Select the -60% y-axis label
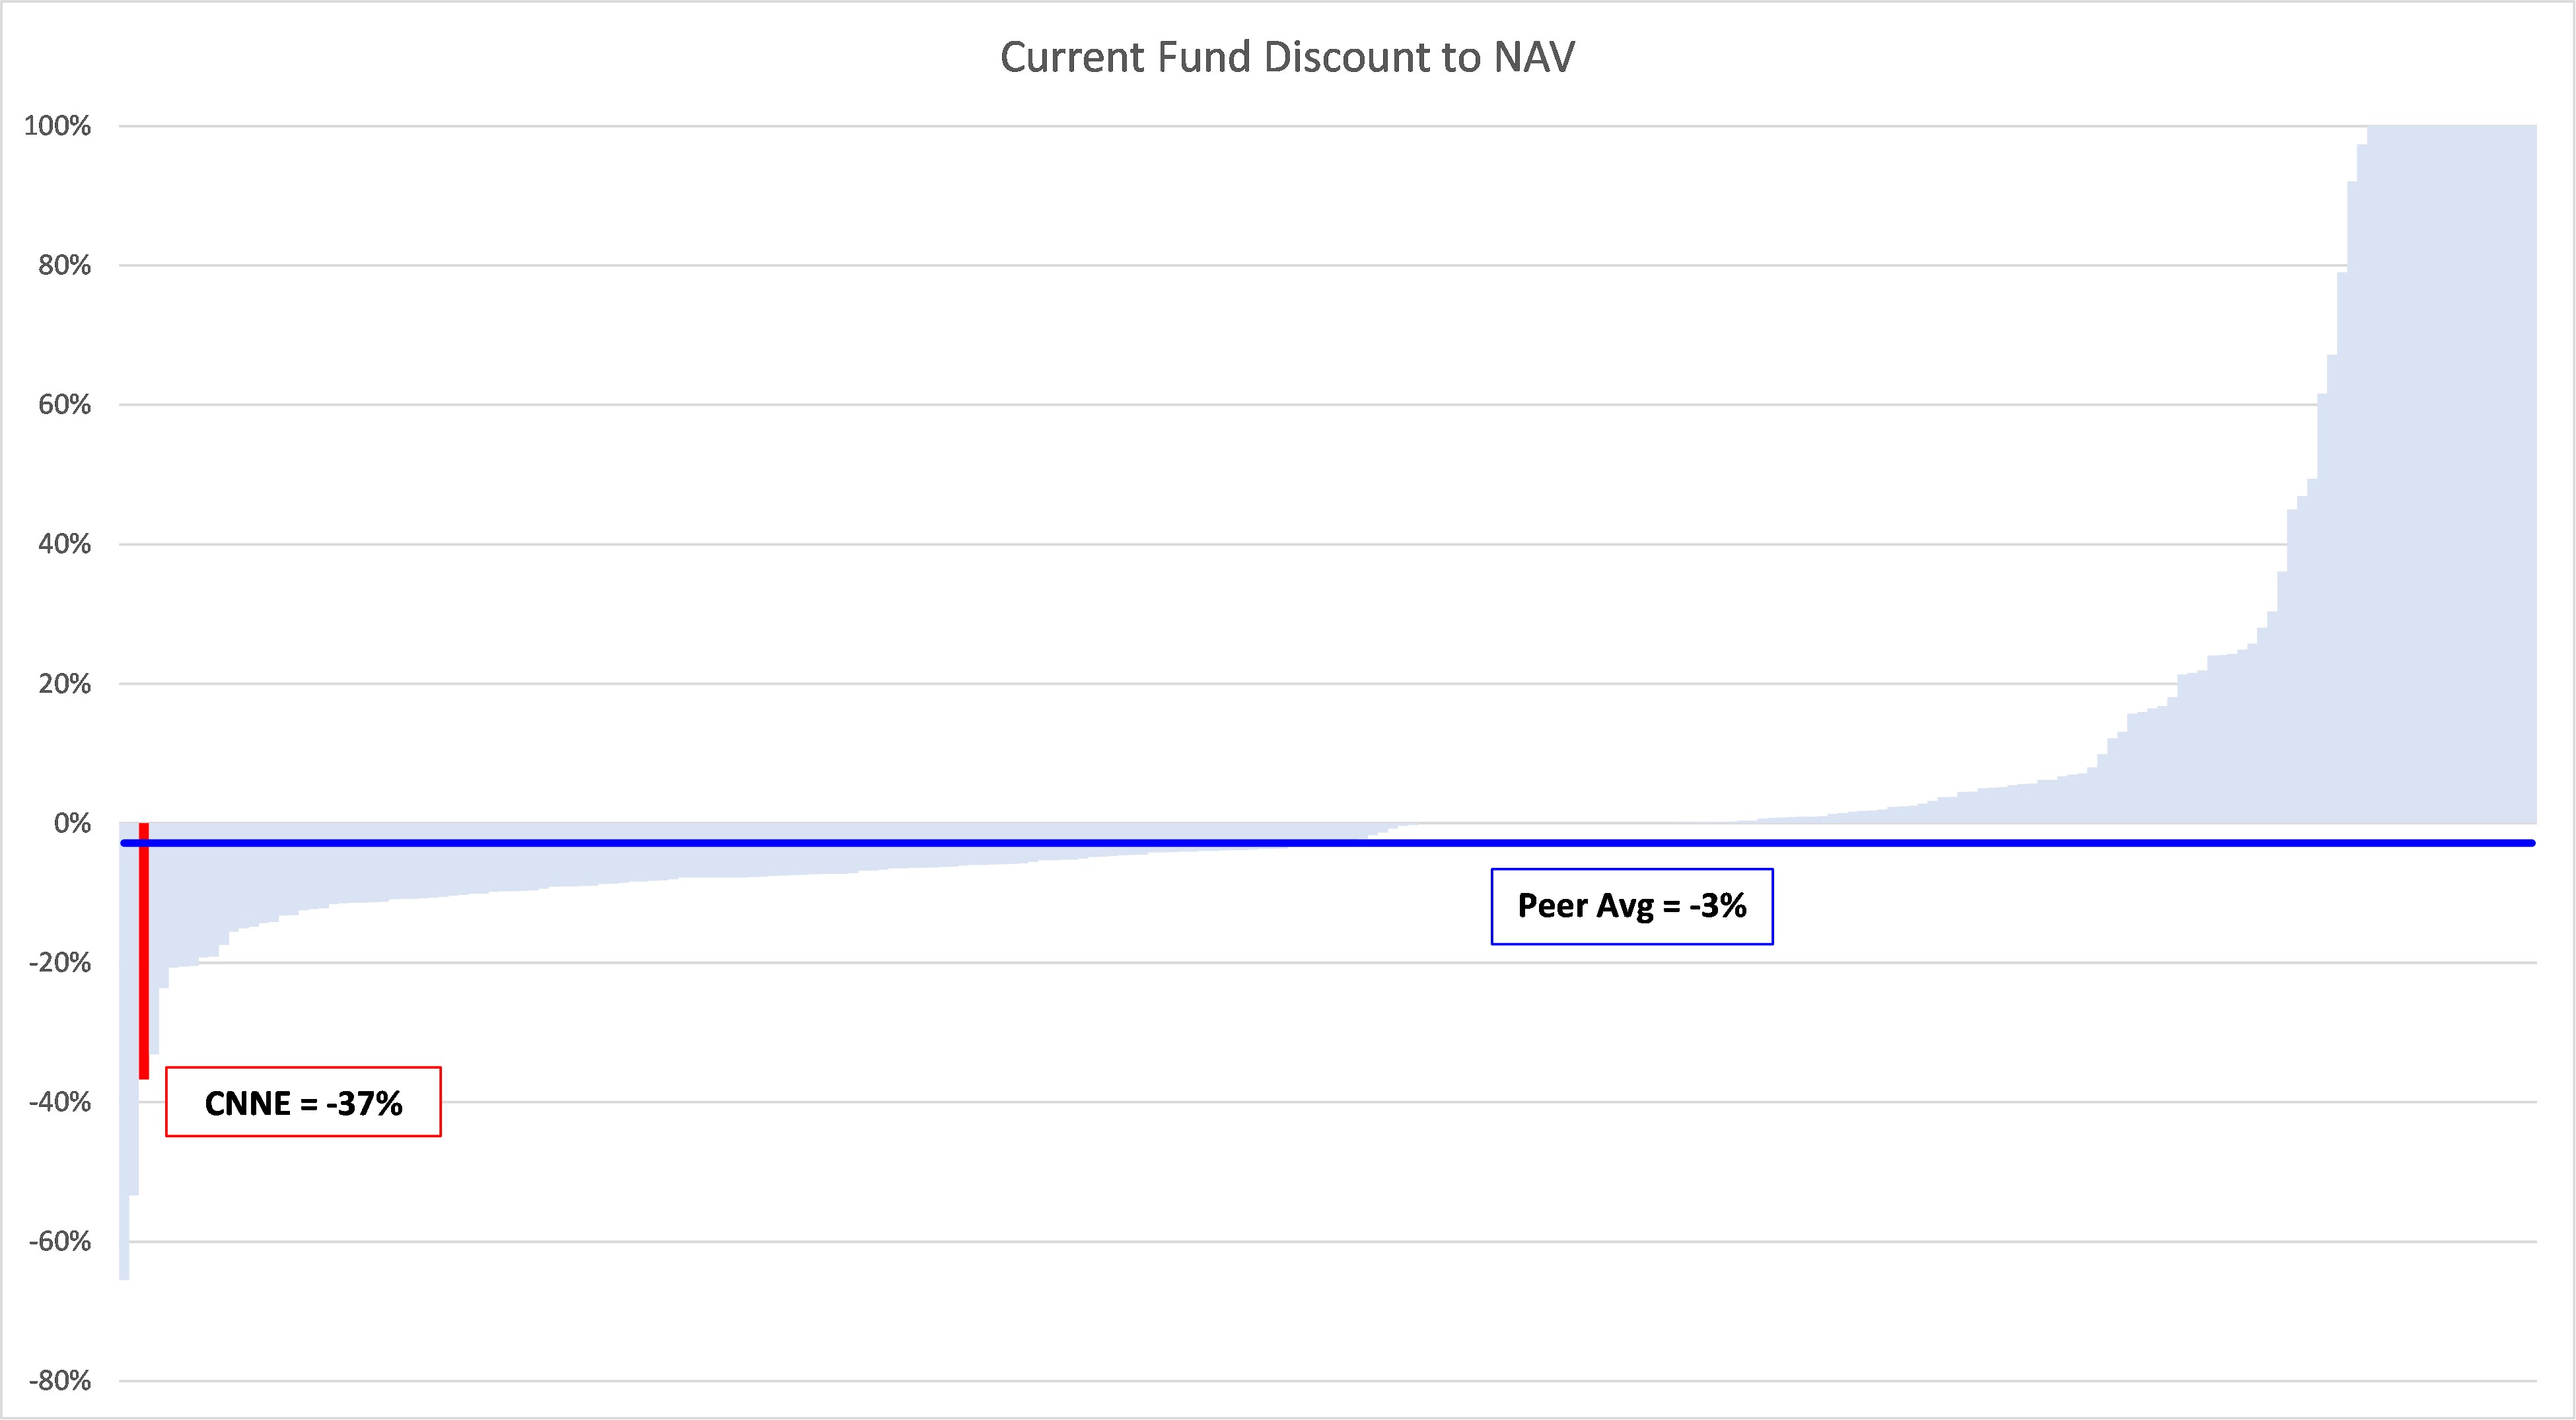 coord(60,1242)
